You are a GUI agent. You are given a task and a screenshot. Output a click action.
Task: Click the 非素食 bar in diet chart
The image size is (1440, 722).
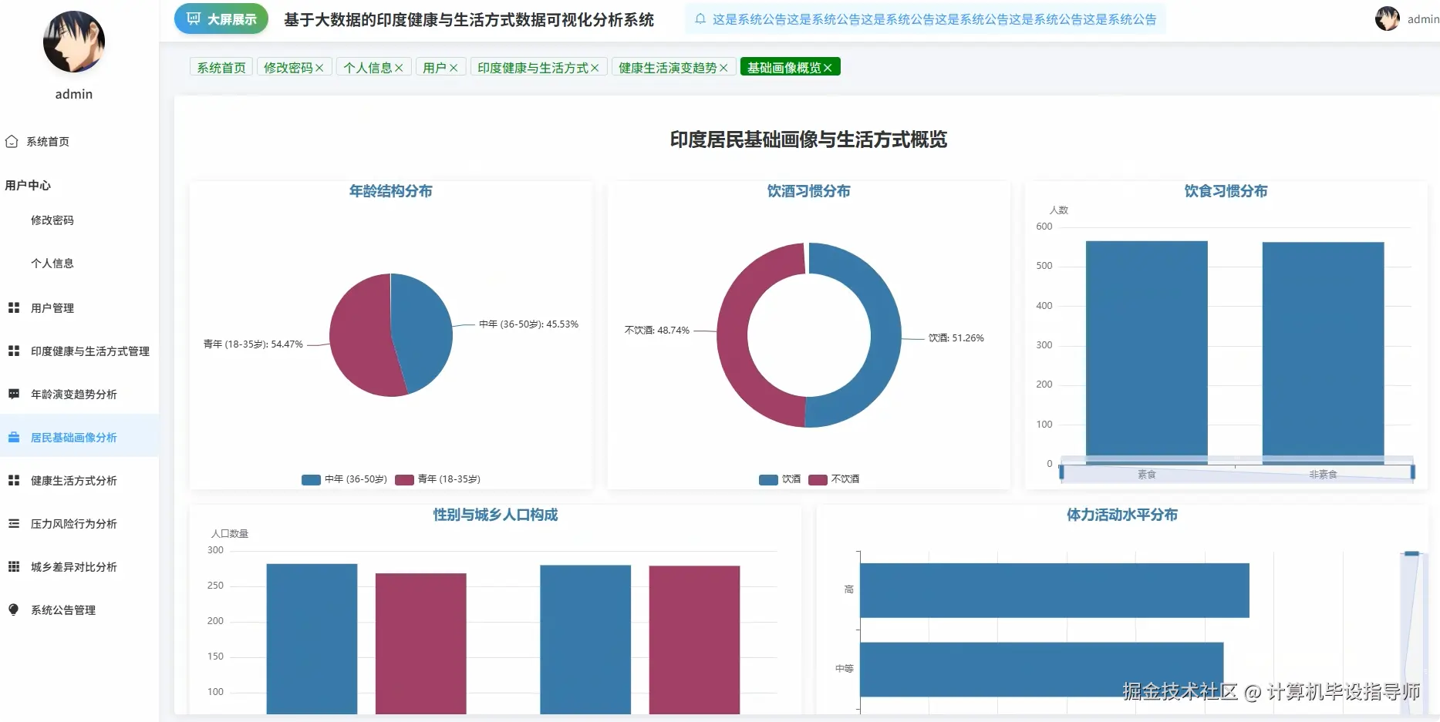[1323, 353]
